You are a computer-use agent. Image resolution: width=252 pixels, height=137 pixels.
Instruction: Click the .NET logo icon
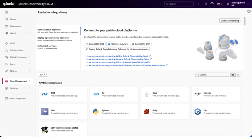coord(45,94)
